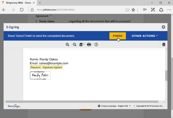This screenshot has height=118, width=173.
Task: Click the Randy Oakes signature box
Action: coord(40,76)
